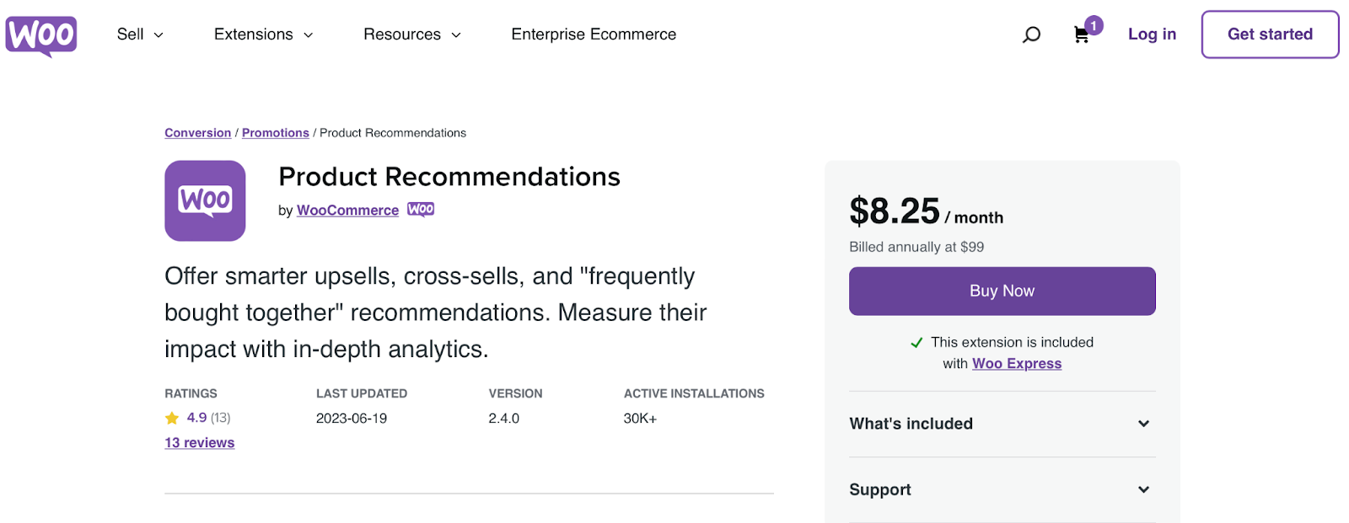Viewport: 1349px width, 523px height.
Task: Click the Log in link
Action: click(x=1152, y=35)
